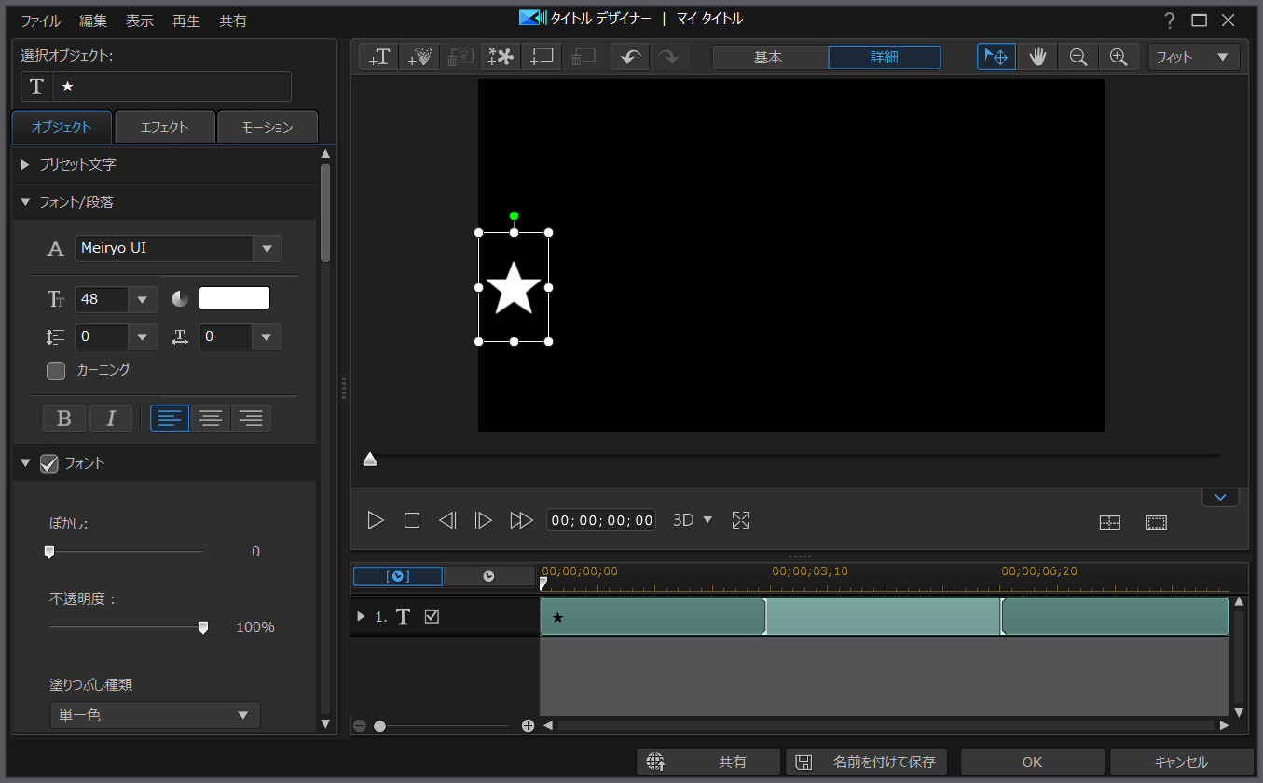Viewport: 1263px width, 783px height.
Task: Click the キャンセル button
Action: pos(1182,762)
